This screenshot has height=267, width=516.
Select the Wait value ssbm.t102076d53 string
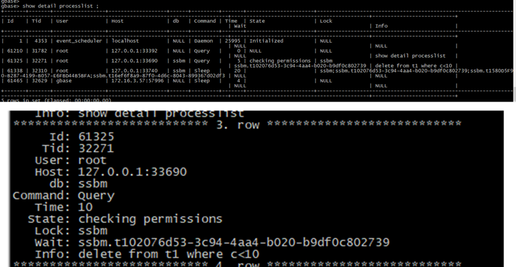tap(233, 242)
